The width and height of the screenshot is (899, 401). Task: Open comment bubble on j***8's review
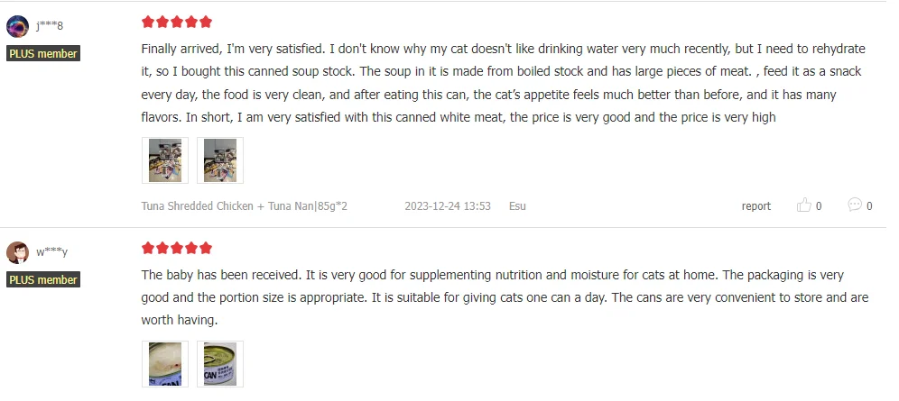pos(855,205)
